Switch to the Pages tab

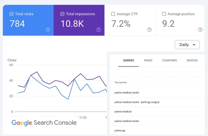pos(148,60)
